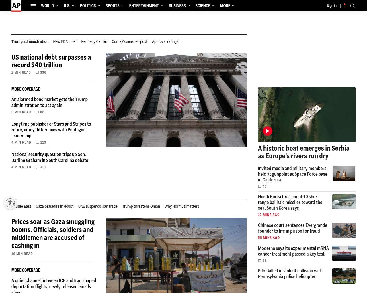Viewport: 367px width, 293px height.
Task: Open comments icon for national debt story
Action: coord(37,72)
